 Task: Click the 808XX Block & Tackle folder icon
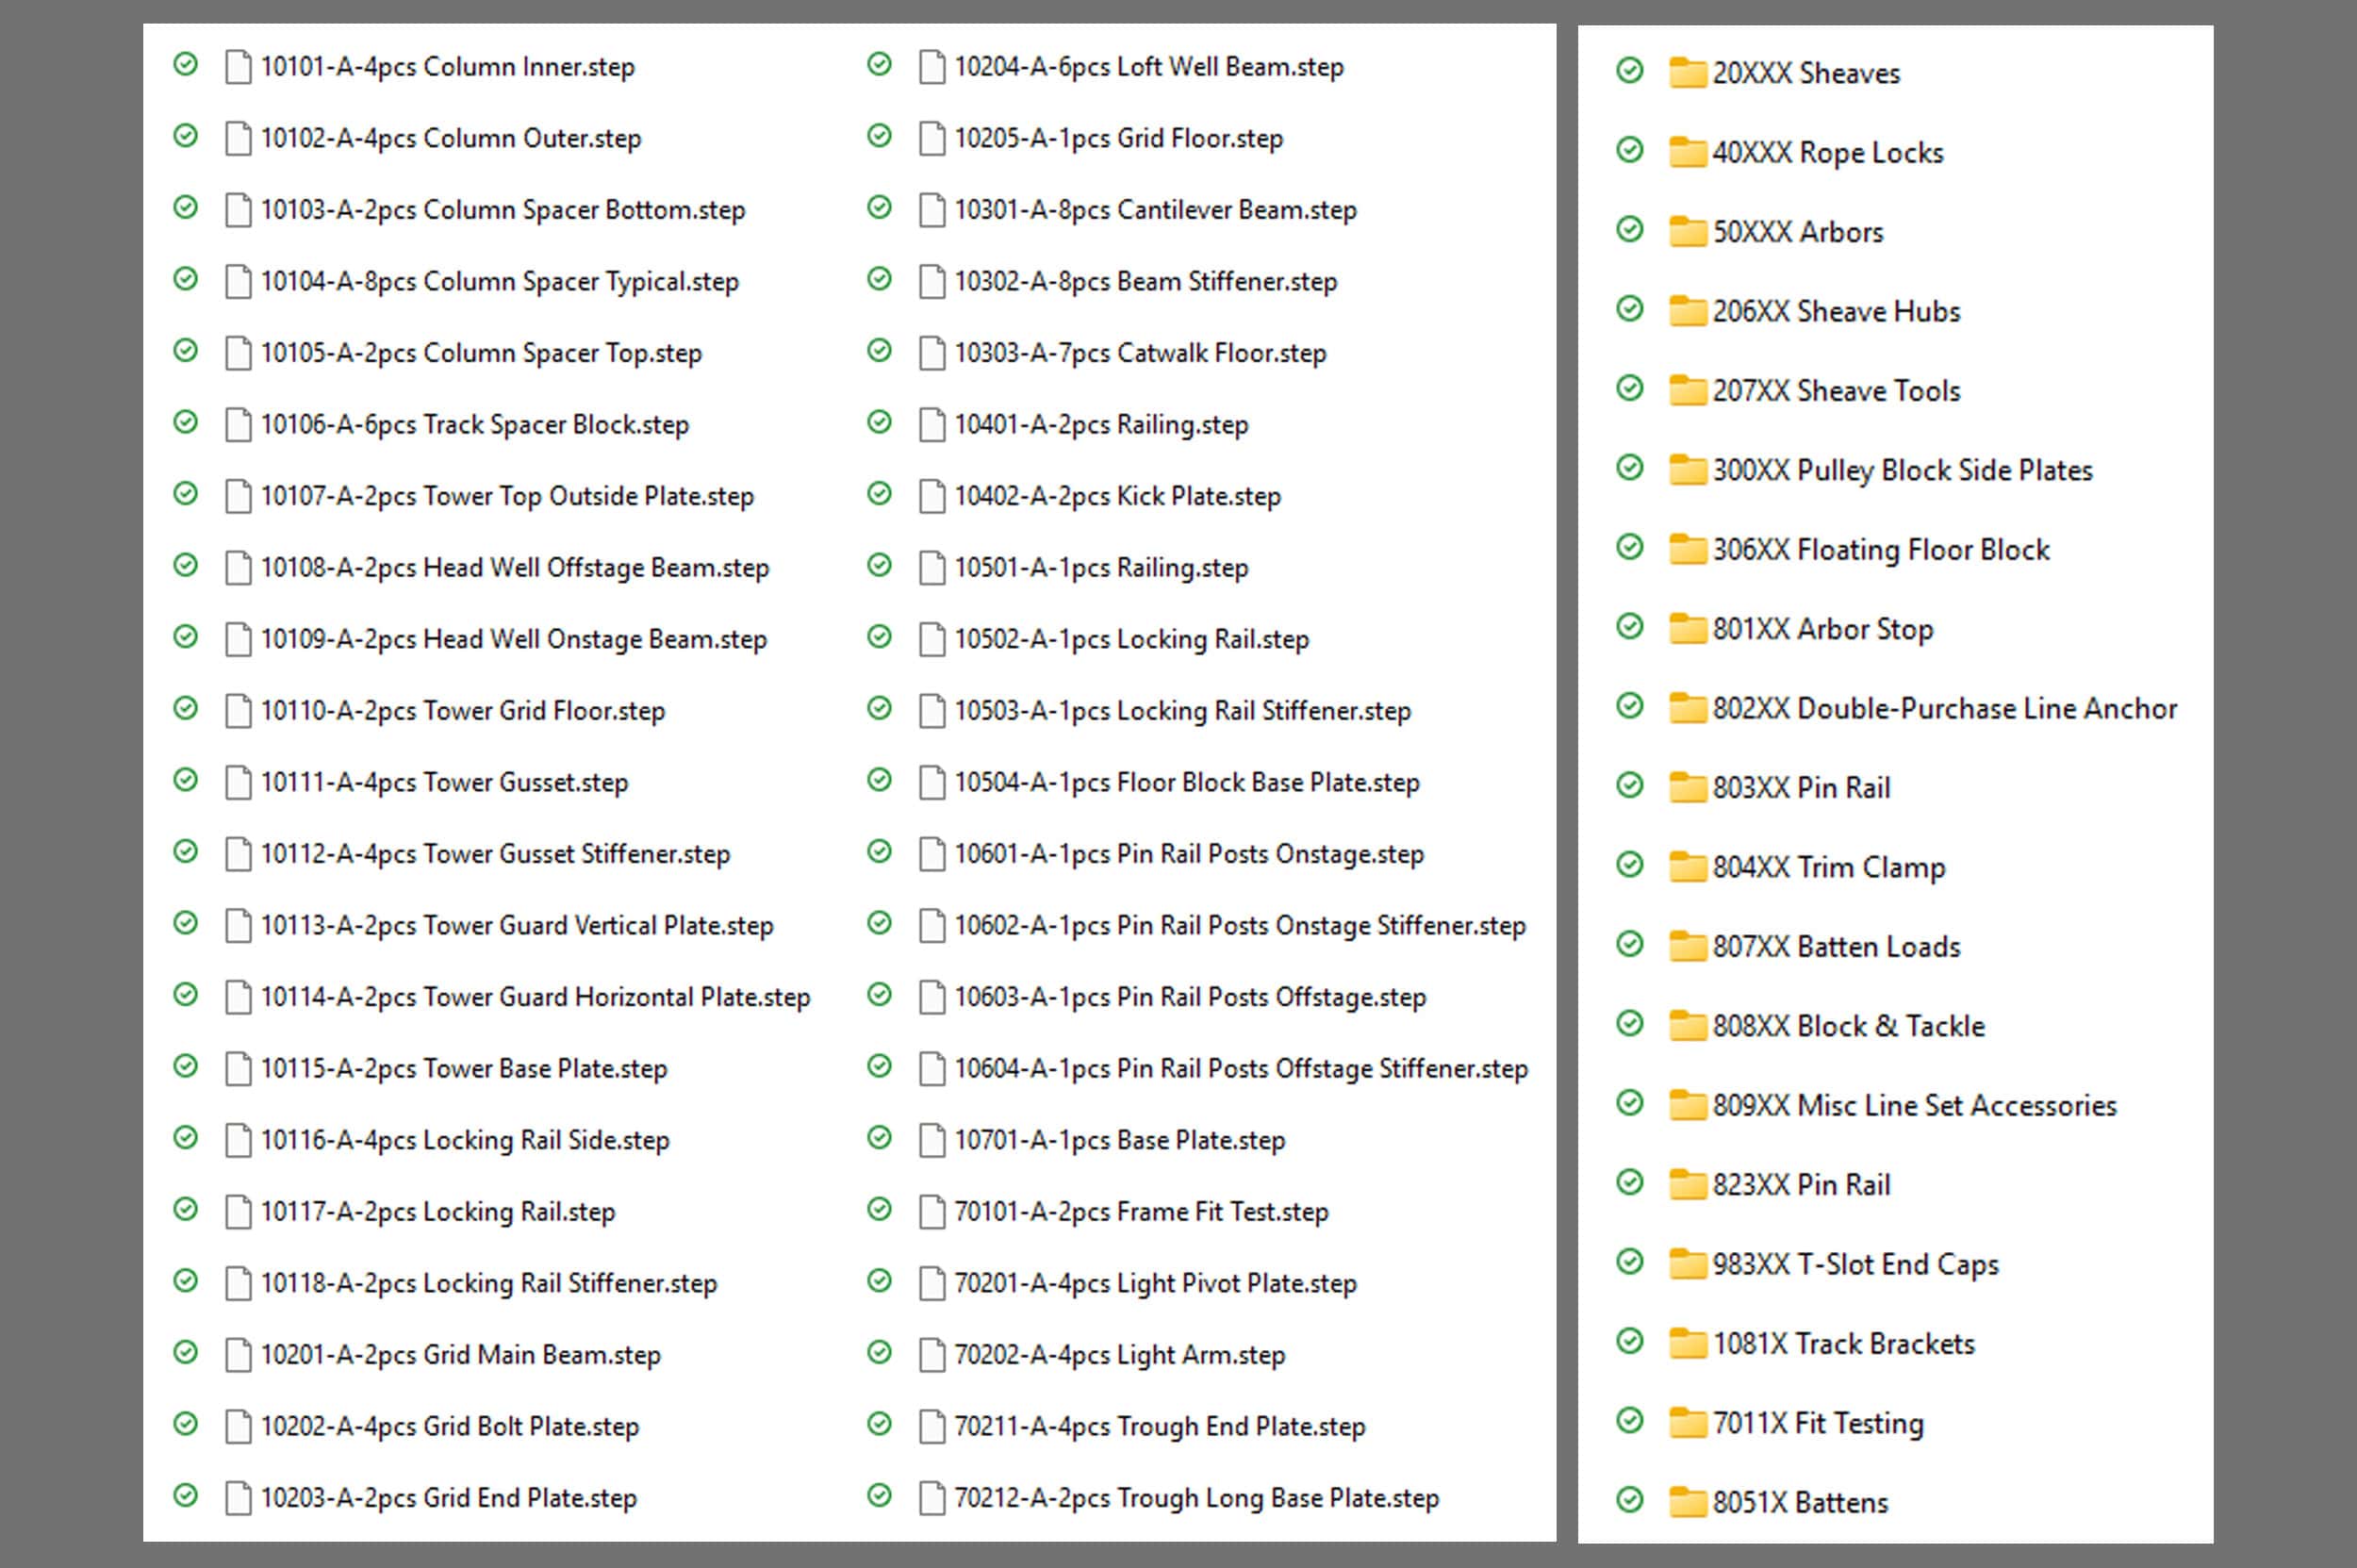pos(1687,1025)
